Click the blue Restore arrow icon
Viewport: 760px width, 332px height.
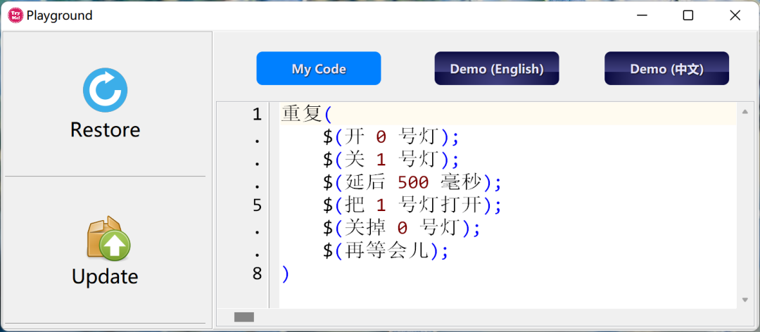(x=105, y=90)
